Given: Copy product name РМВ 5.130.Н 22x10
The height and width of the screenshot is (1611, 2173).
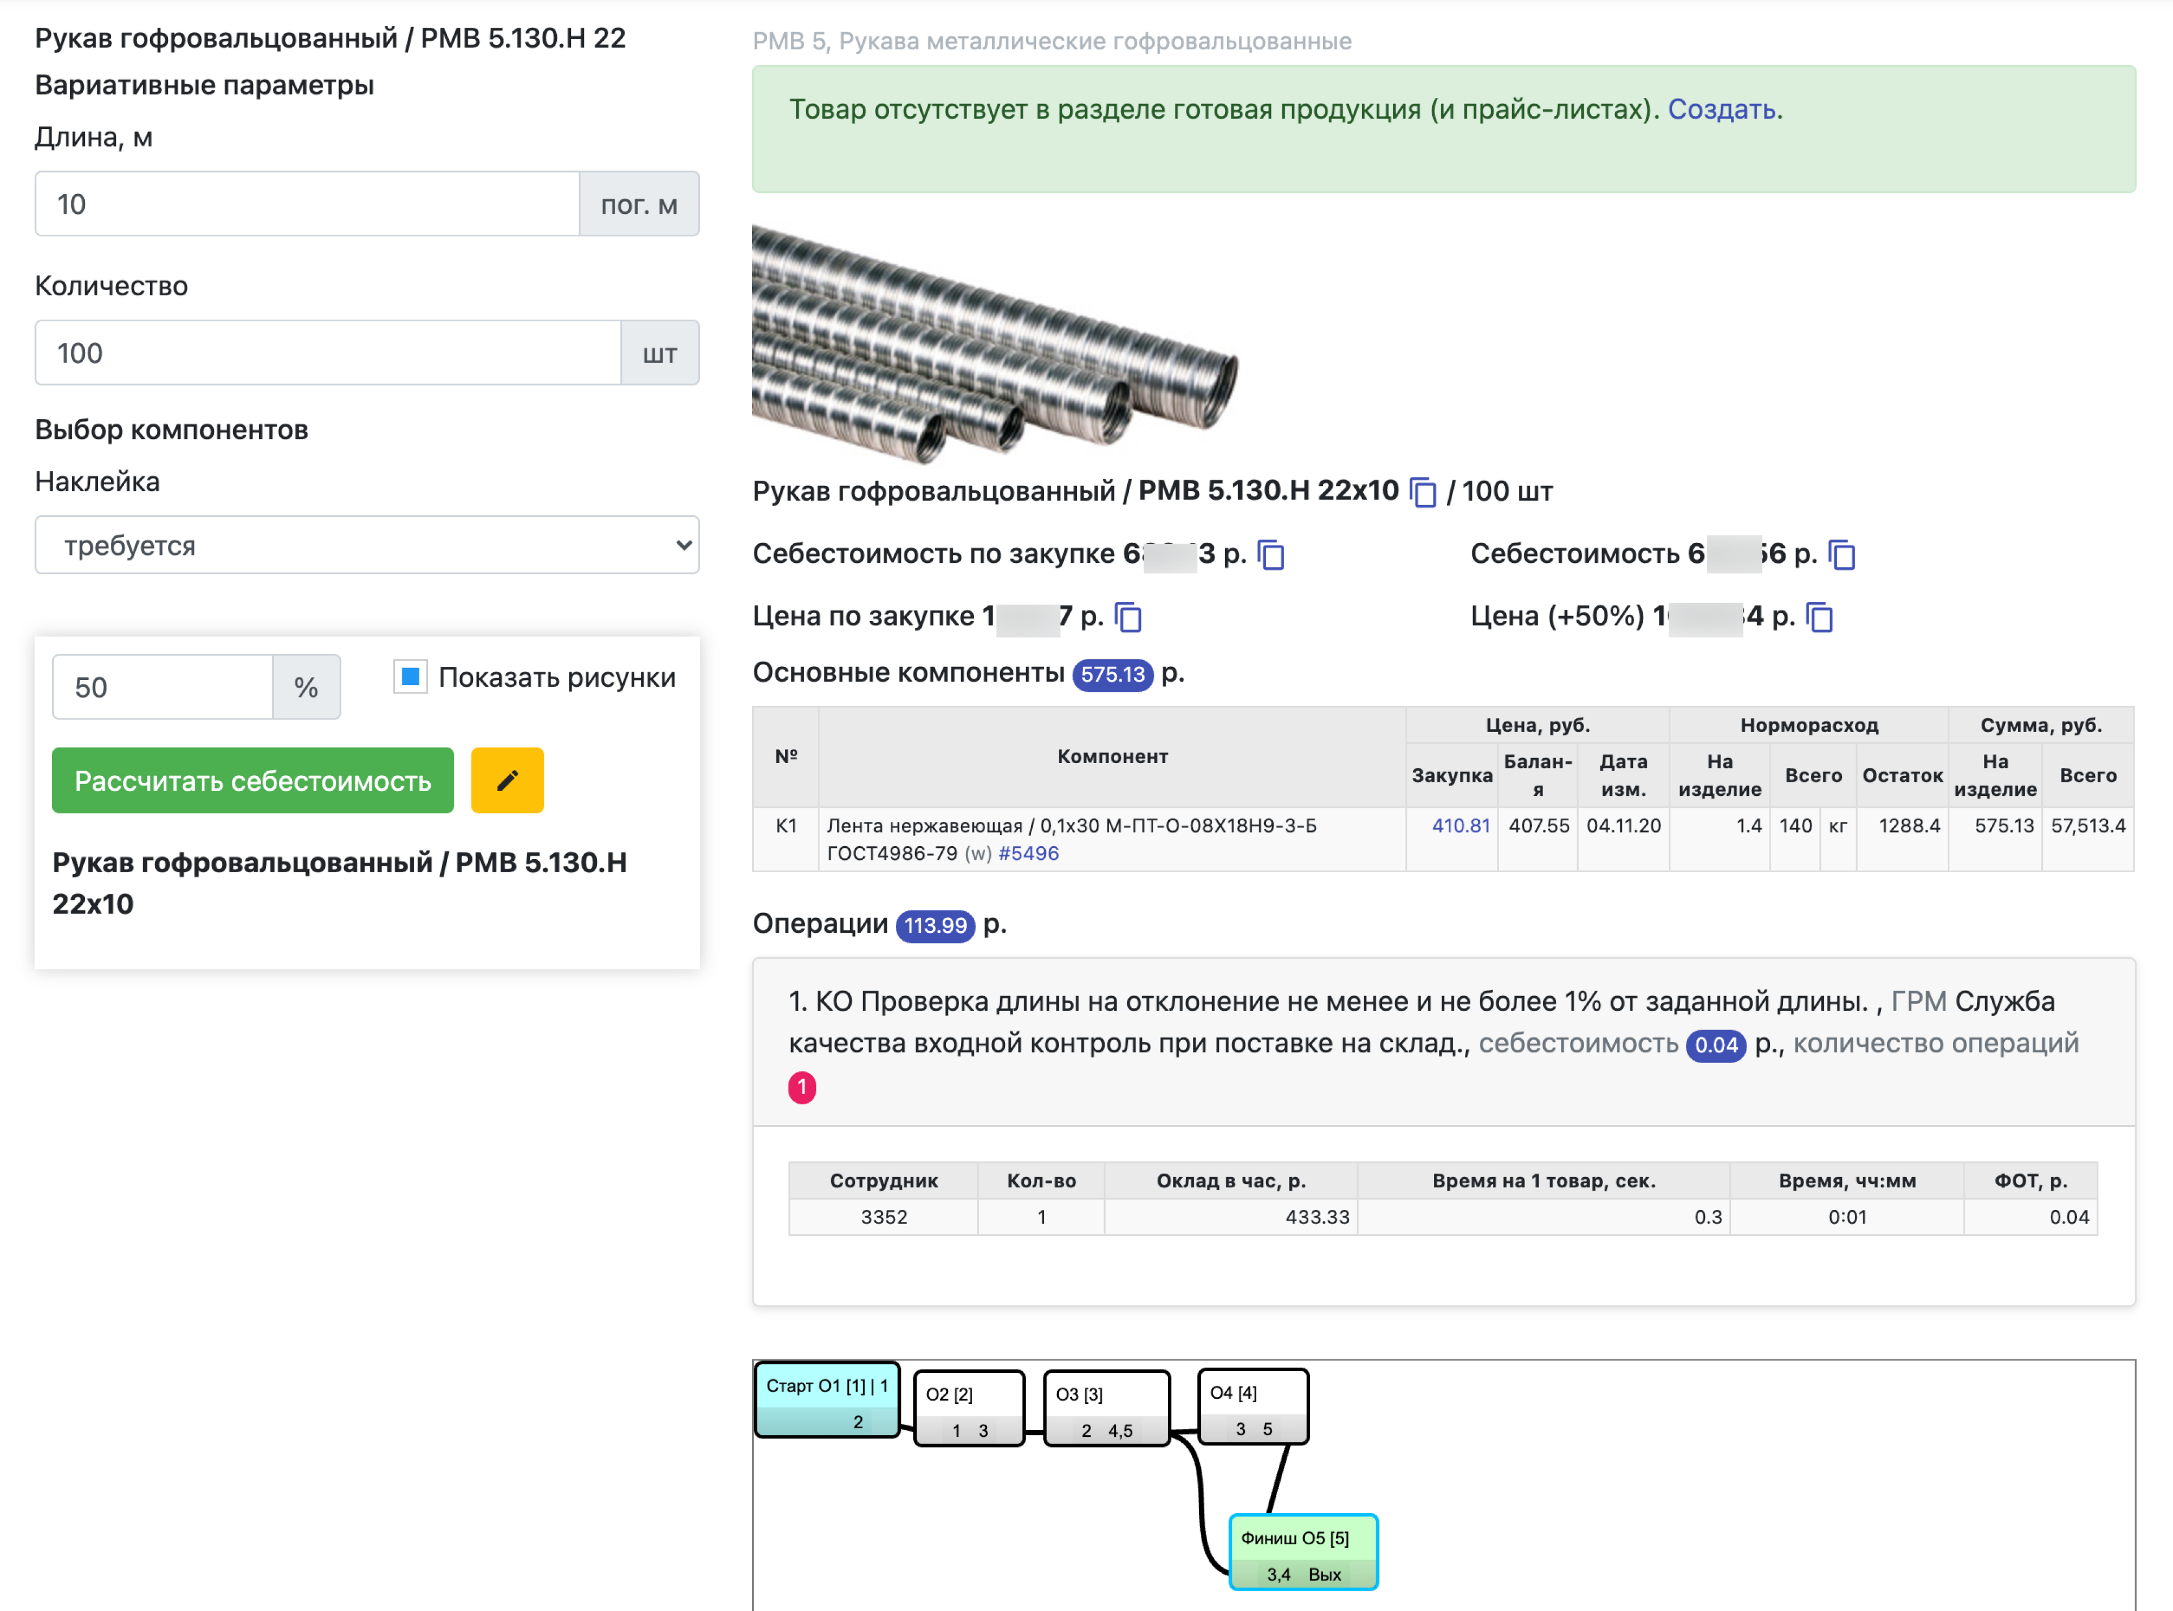Looking at the screenshot, I should 1423,493.
